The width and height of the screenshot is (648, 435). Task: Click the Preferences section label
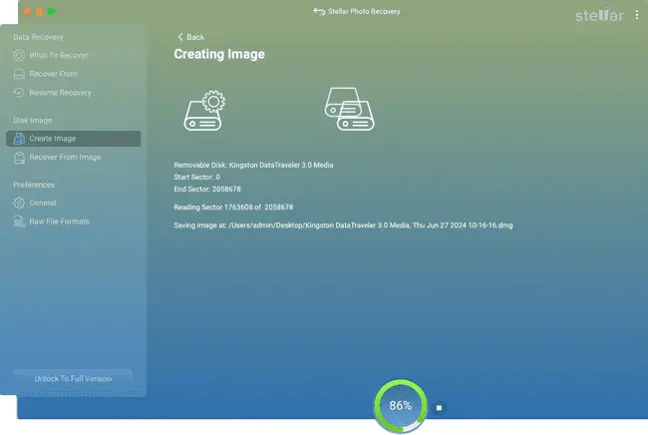(34, 185)
